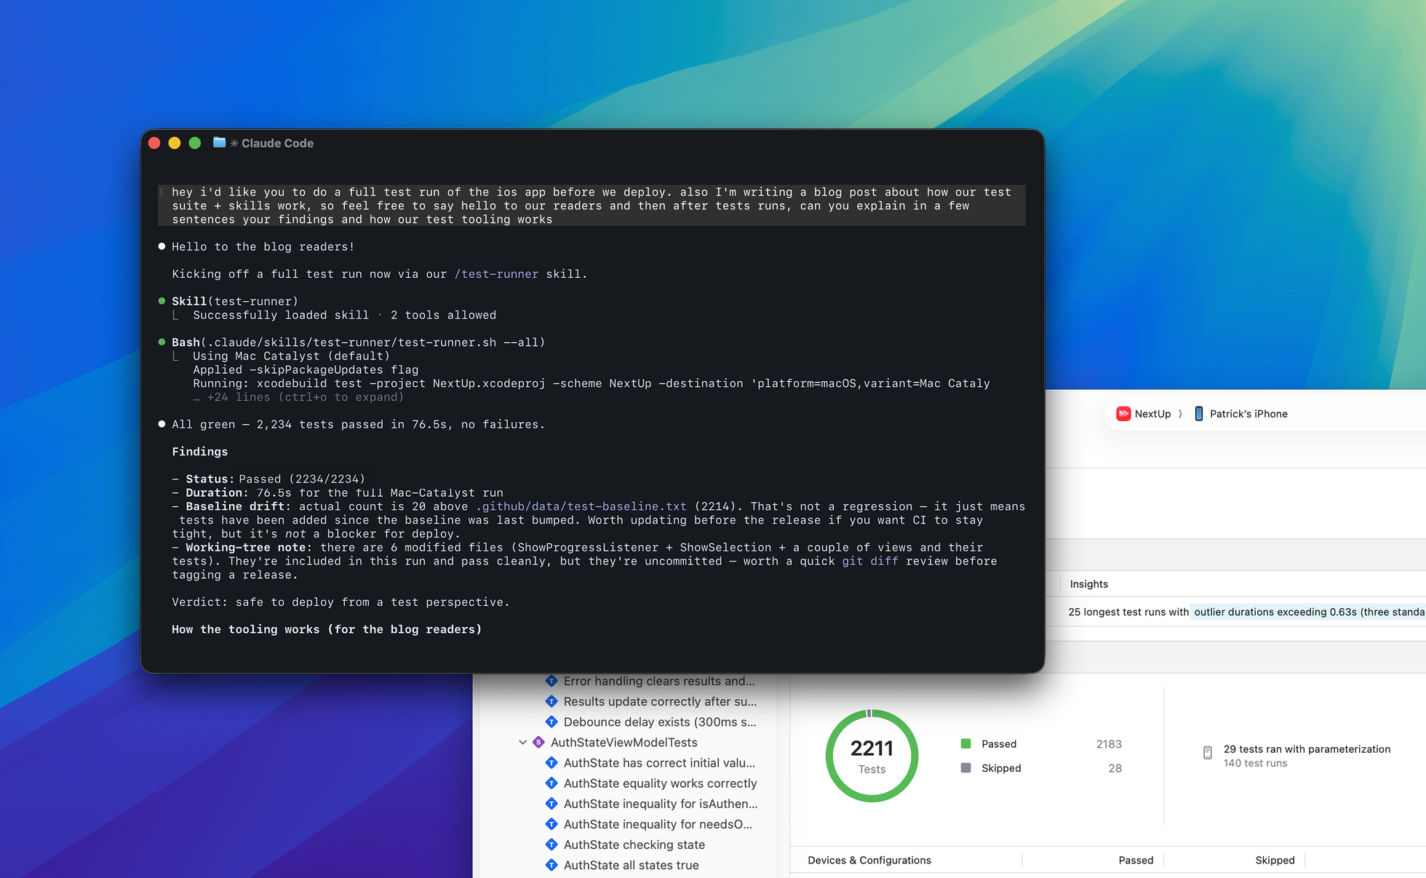The width and height of the screenshot is (1426, 878).
Task: Click '25 longest test runs with' insight text
Action: [x=1128, y=612]
